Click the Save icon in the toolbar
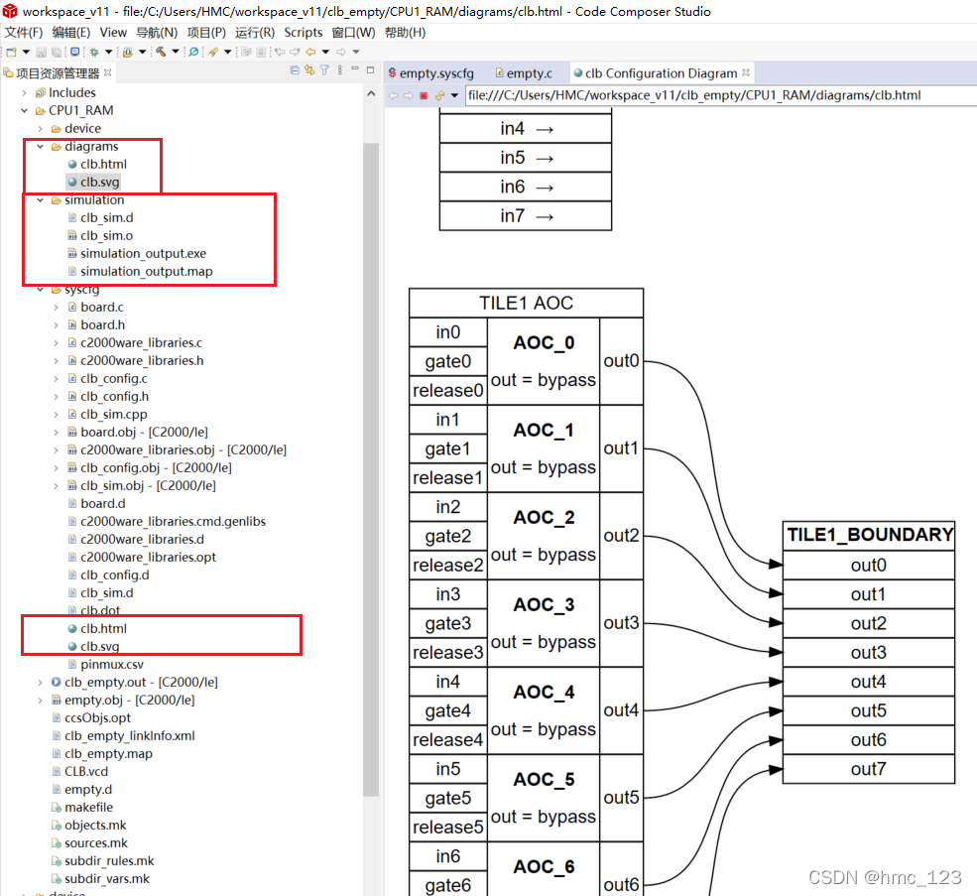This screenshot has width=977, height=896. tap(40, 51)
